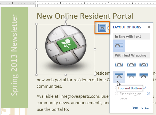Click the text 'use the portal to:'
This screenshot has width=156, height=115.
(x=53, y=109)
